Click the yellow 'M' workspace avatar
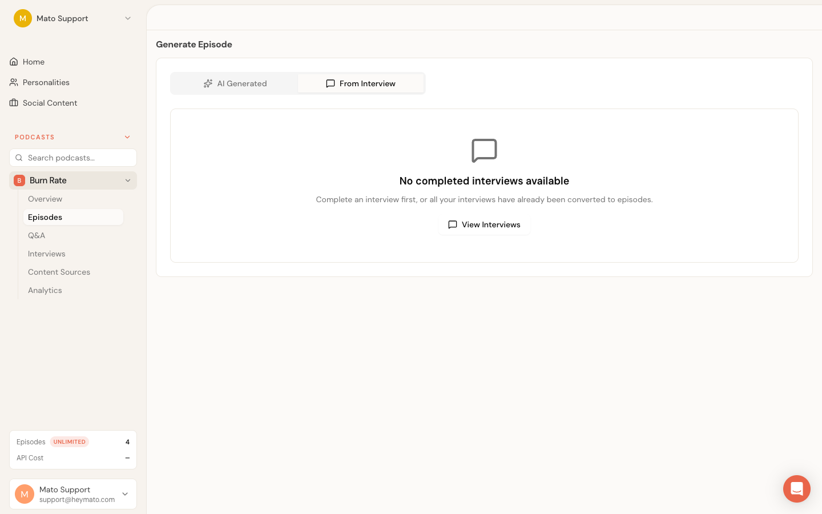The height and width of the screenshot is (514, 822). [x=23, y=18]
